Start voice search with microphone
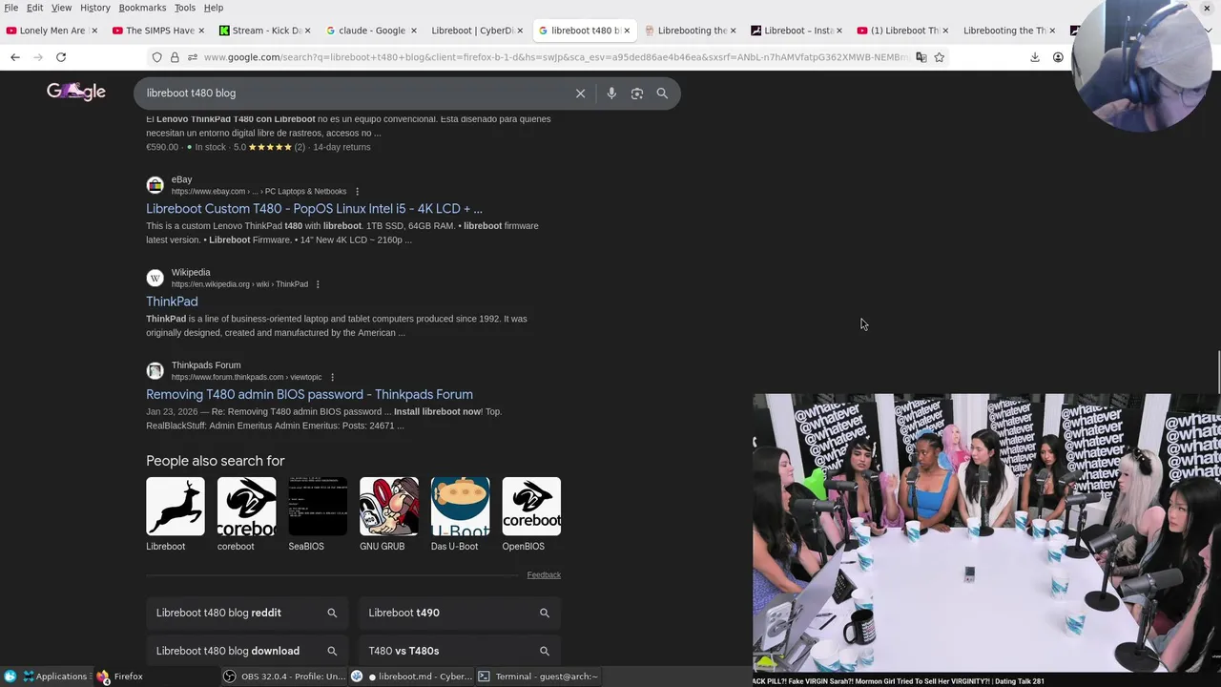Viewport: 1221px width, 687px height. pos(611,94)
